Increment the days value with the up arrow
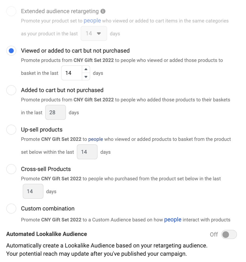The width and height of the screenshot is (246, 262). coord(86,70)
